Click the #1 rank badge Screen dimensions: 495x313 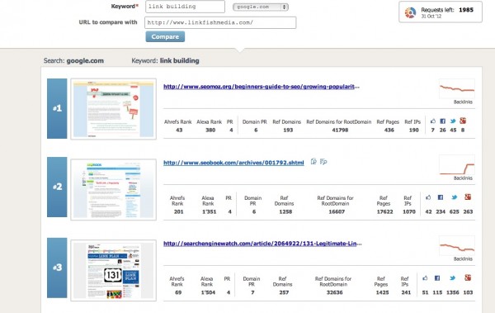pos(57,108)
